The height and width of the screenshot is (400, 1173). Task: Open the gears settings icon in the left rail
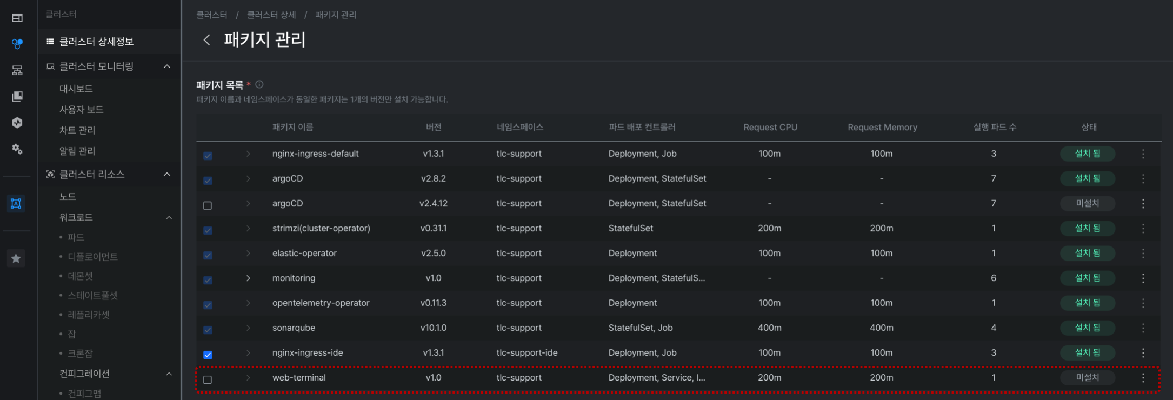[x=17, y=149]
